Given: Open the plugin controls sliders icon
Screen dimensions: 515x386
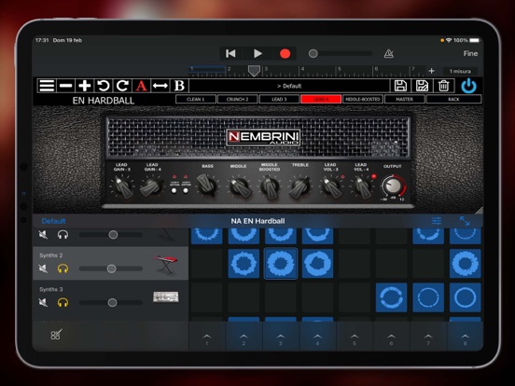Looking at the screenshot, I should [x=437, y=221].
